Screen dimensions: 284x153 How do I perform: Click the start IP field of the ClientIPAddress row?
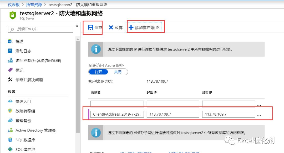[x=173, y=114]
